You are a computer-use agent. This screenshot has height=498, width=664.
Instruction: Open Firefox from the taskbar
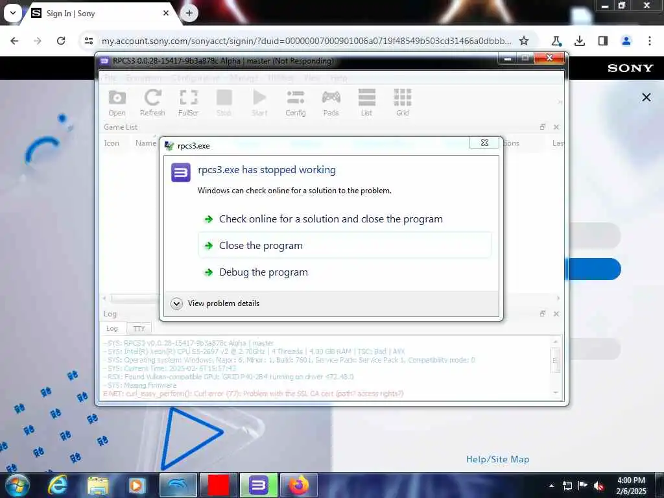pos(298,485)
